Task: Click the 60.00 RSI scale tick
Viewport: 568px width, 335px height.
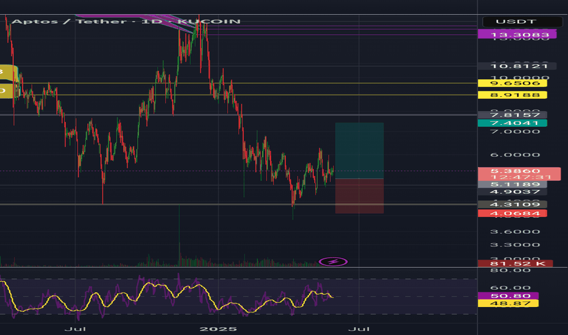Action: 510,288
